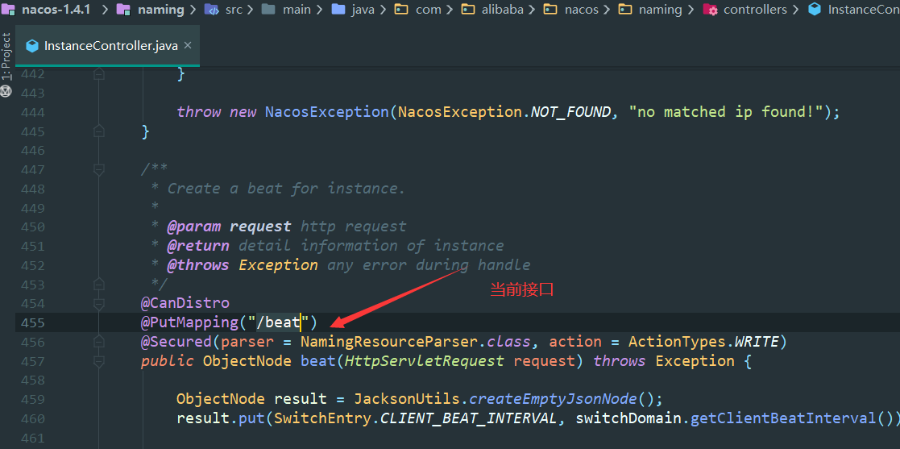Click the @return Javadoc tag
The image size is (900, 449).
(198, 247)
